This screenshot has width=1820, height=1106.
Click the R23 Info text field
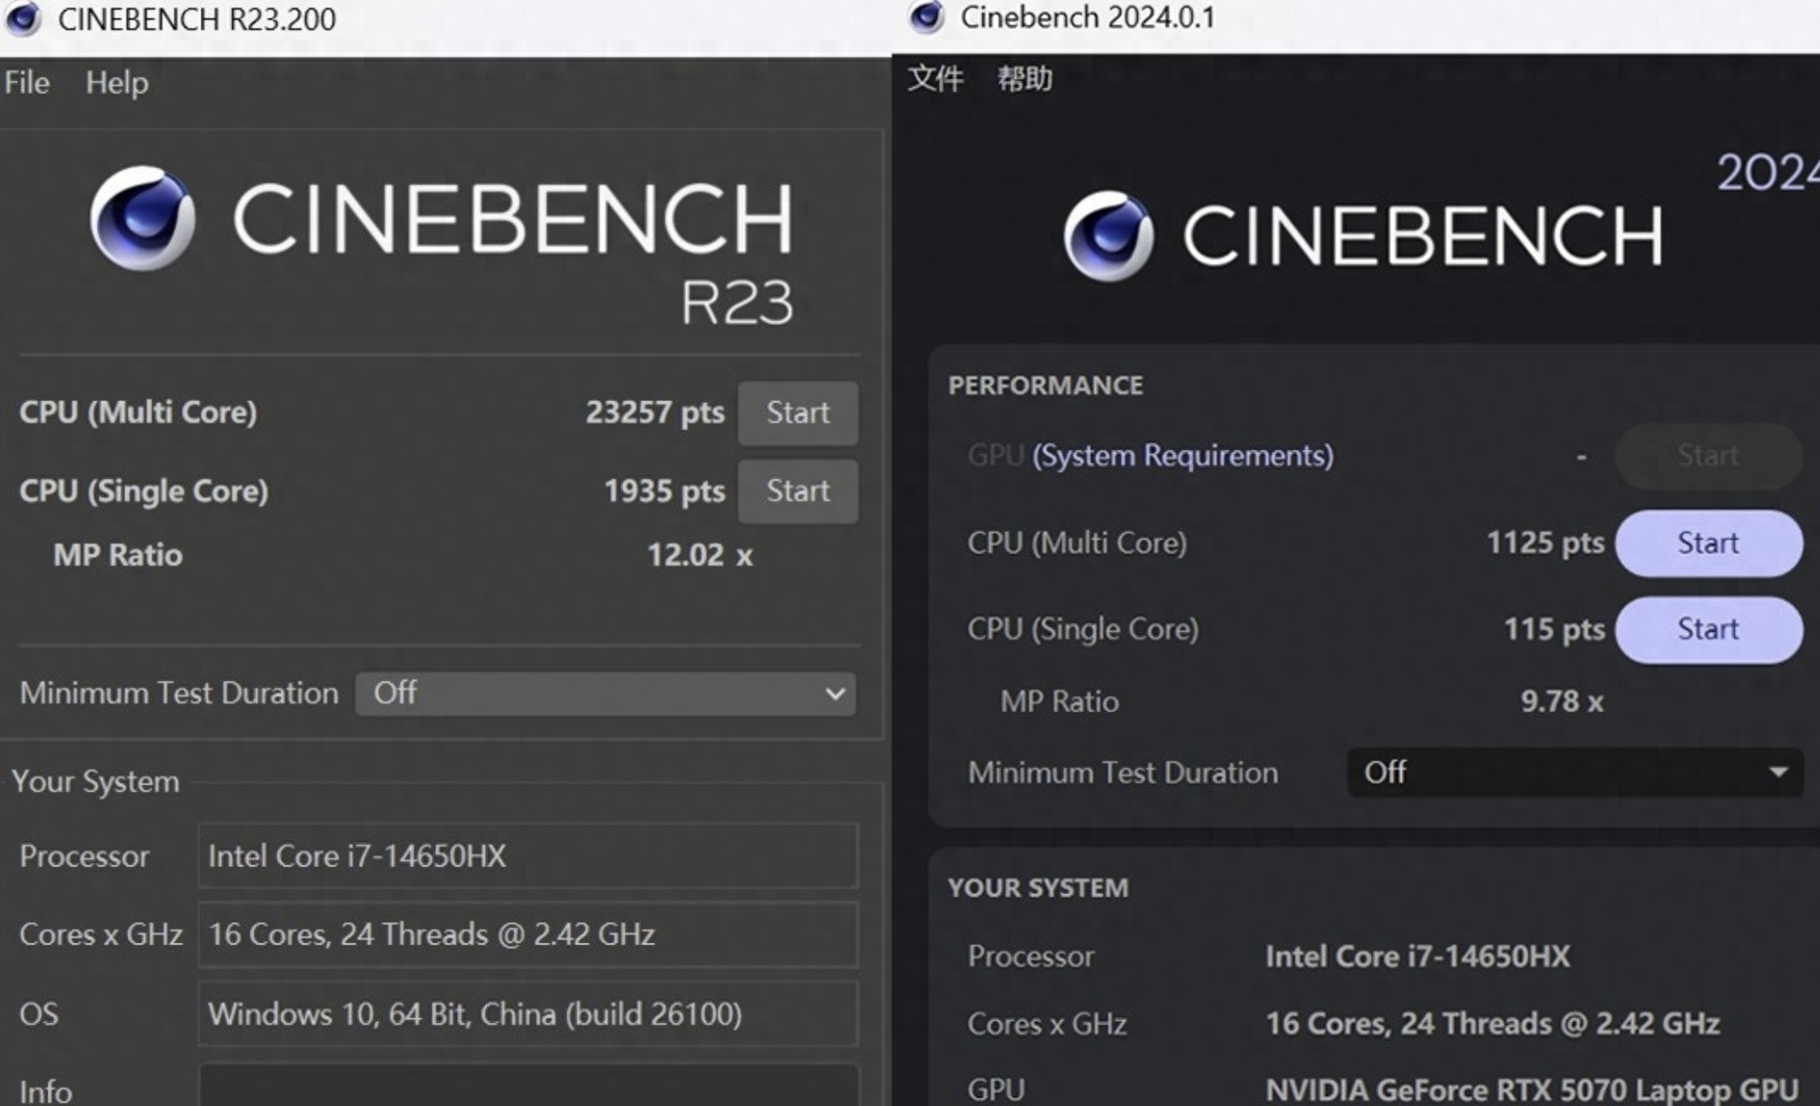pos(528,1087)
